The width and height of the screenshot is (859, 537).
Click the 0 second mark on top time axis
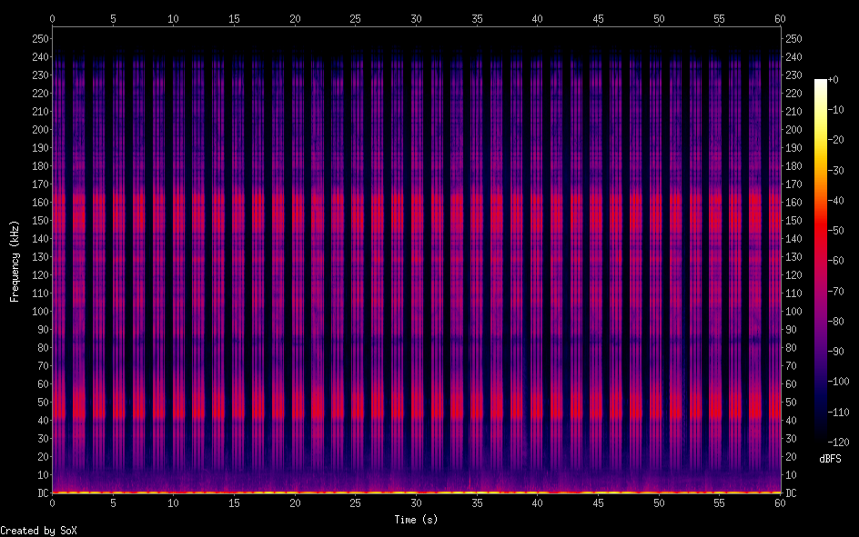tap(53, 18)
